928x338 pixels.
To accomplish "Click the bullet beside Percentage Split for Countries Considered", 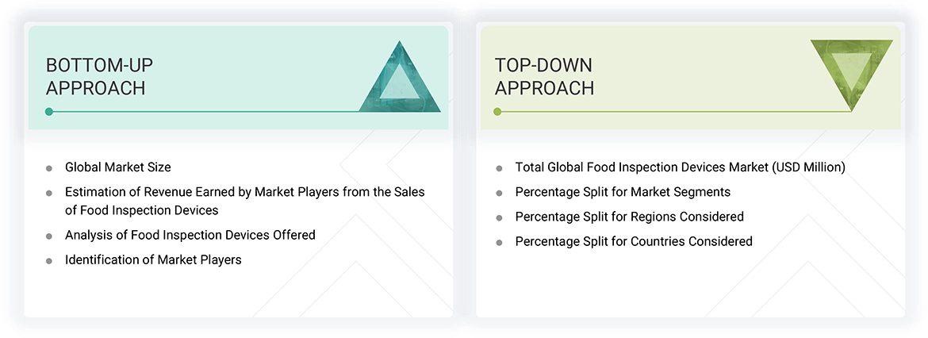I will (x=499, y=242).
